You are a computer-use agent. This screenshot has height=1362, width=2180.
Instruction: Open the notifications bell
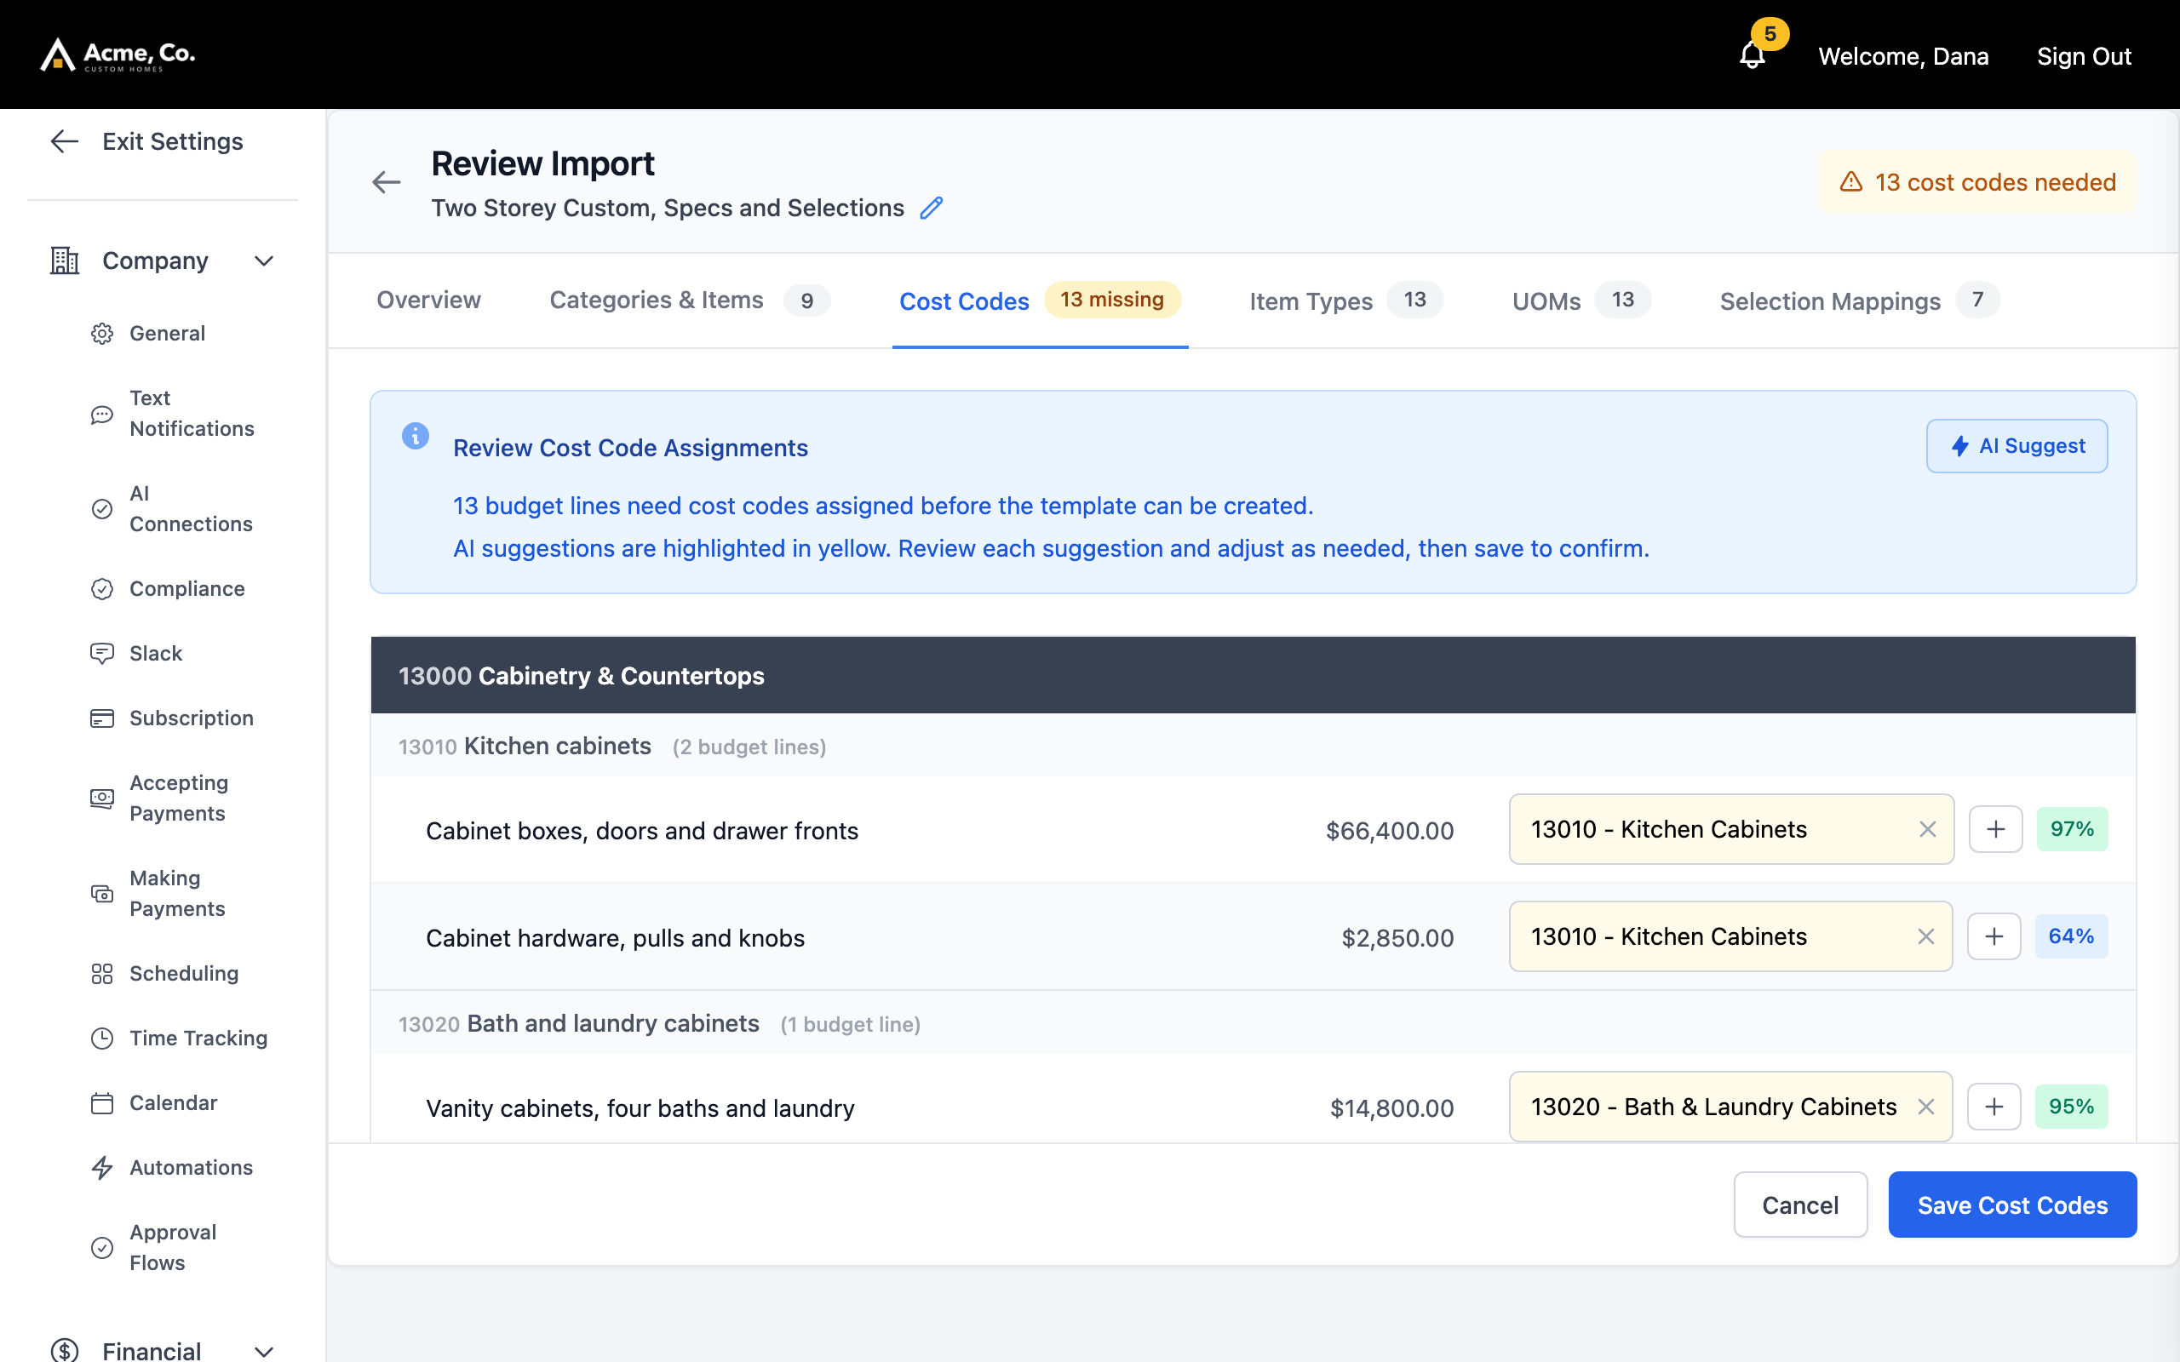click(x=1753, y=56)
